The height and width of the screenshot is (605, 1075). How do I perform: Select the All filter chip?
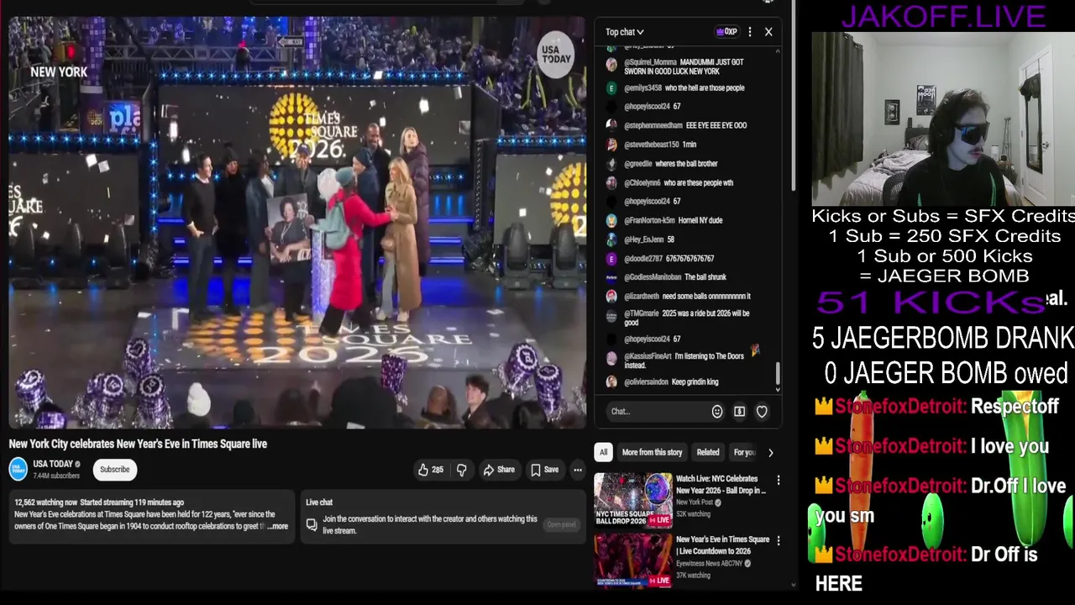(603, 452)
